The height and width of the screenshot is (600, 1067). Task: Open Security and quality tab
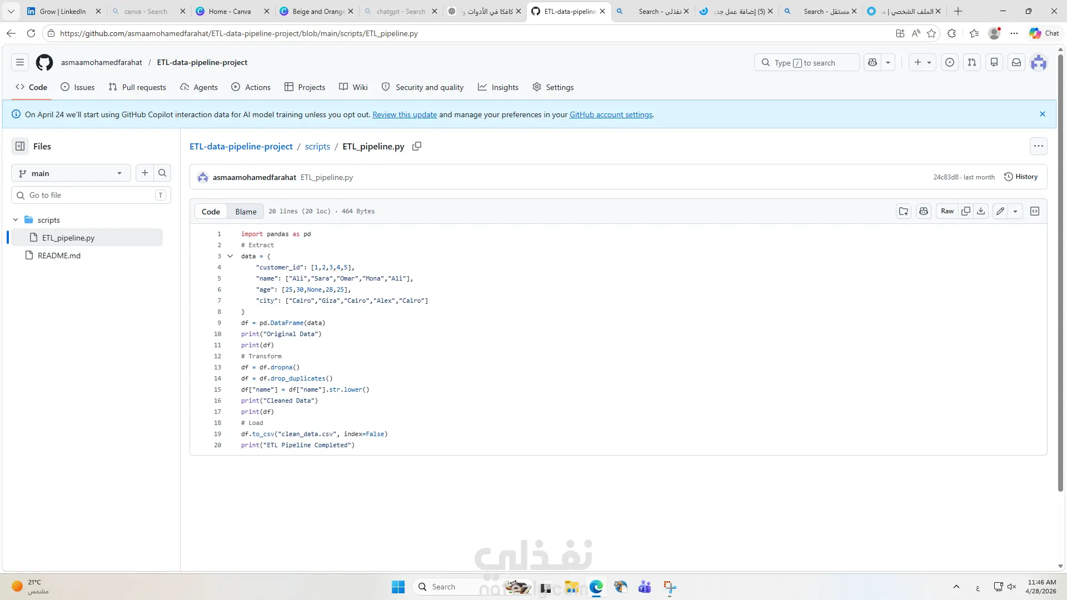(423, 87)
